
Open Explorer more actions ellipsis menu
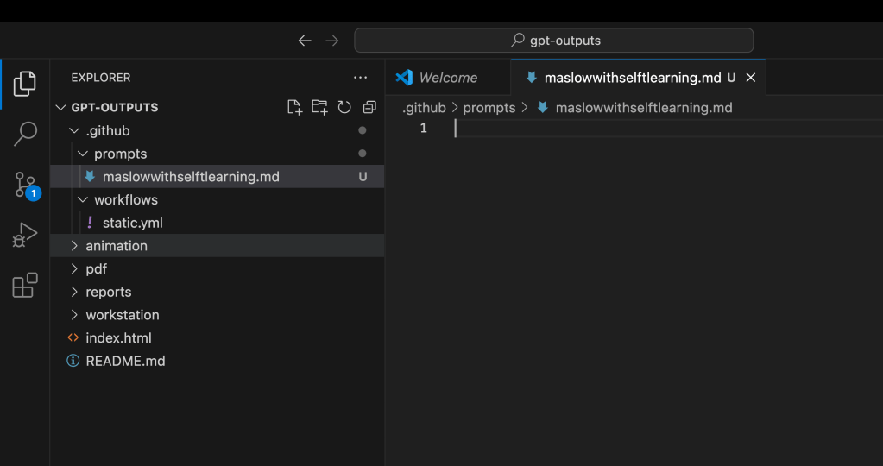(x=360, y=78)
